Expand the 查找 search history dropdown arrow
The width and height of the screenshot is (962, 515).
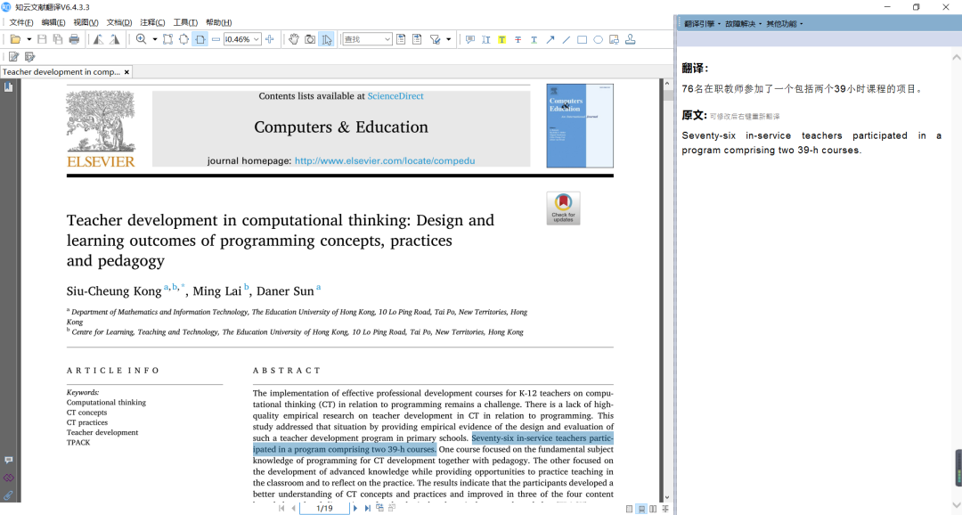387,39
